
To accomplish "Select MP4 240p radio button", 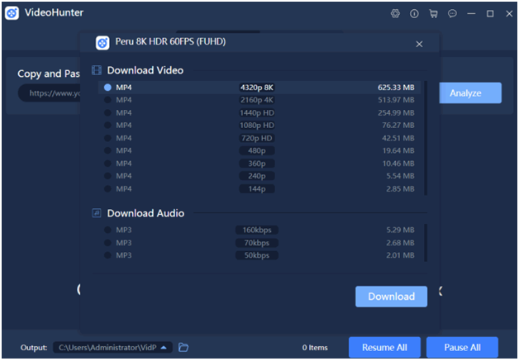I will coord(107,176).
